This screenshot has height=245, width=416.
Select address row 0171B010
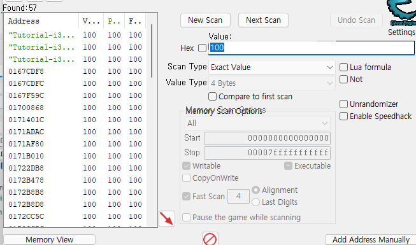point(75,156)
